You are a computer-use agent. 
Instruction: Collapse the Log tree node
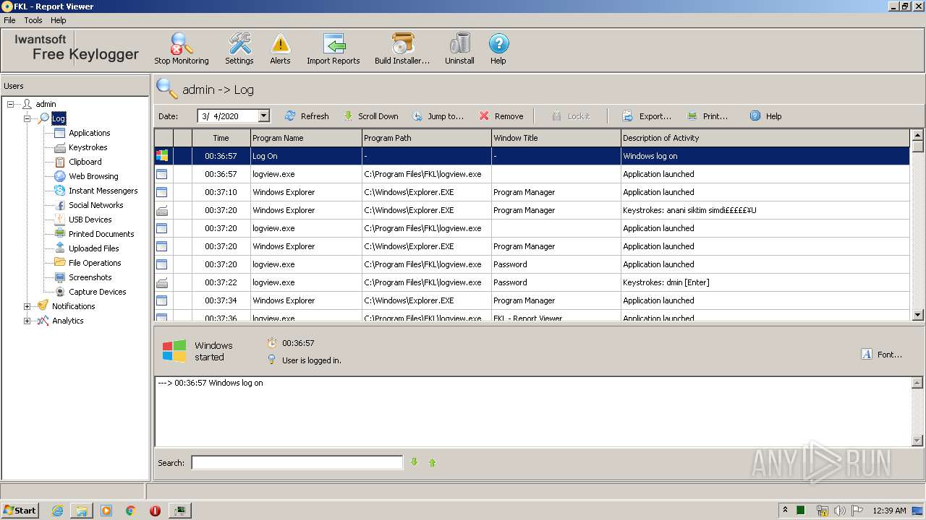click(27, 118)
